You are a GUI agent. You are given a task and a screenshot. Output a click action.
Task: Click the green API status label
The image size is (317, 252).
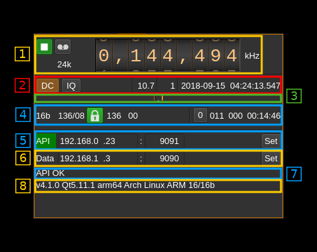(46, 141)
